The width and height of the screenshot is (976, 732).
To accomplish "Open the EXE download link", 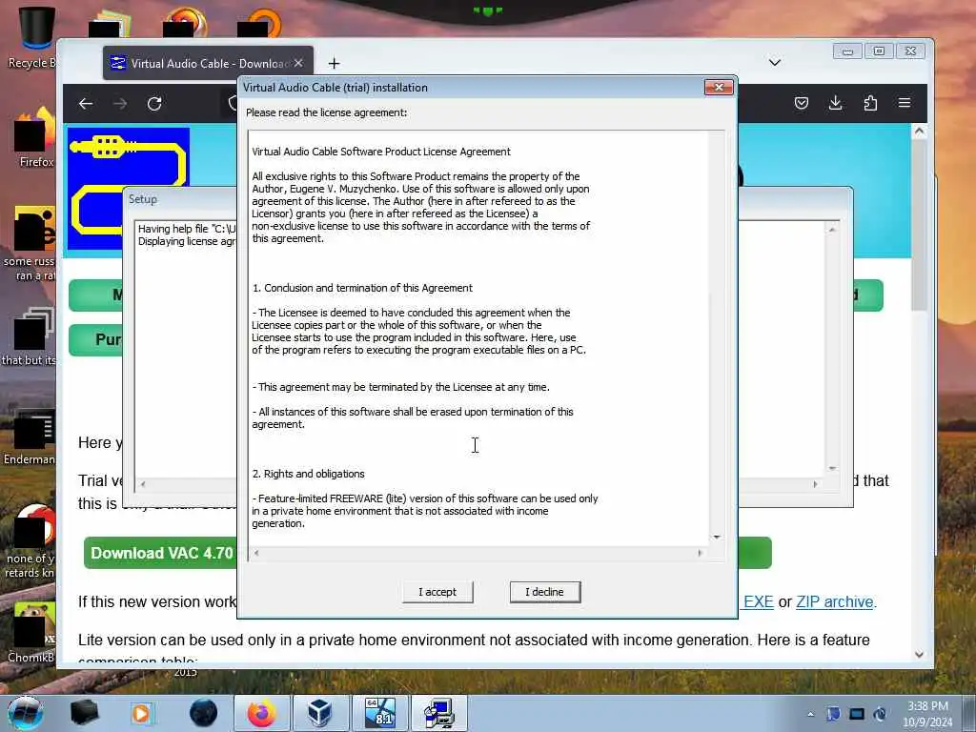I will (758, 602).
